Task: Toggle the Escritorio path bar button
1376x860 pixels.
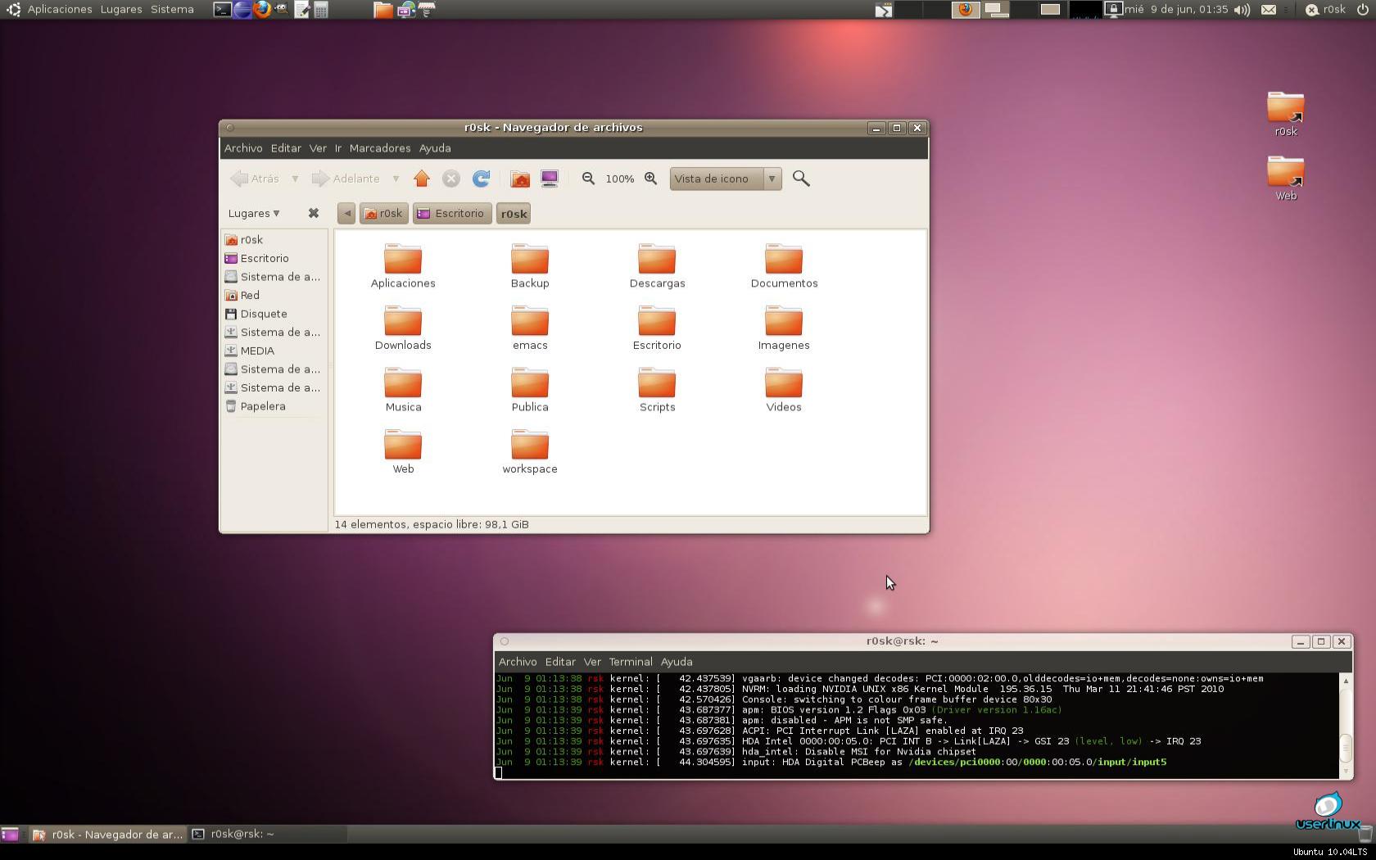Action: pos(452,214)
